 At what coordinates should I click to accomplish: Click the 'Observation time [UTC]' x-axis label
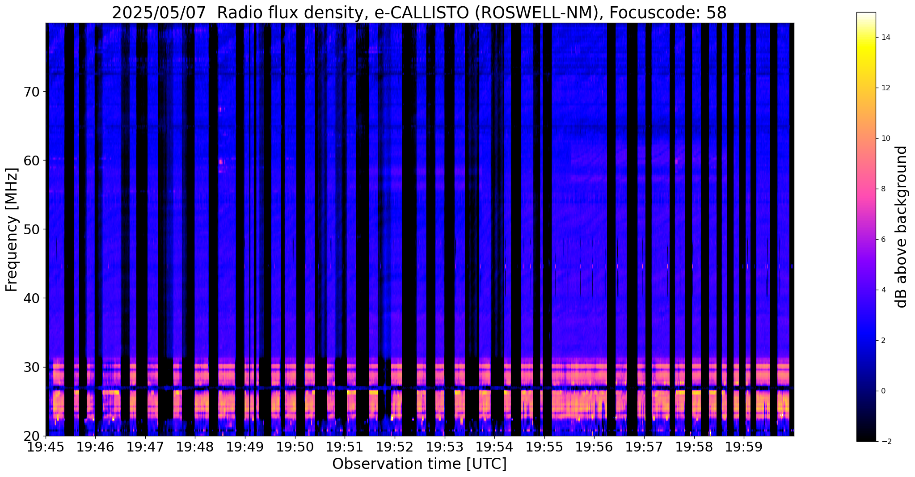[x=419, y=464]
